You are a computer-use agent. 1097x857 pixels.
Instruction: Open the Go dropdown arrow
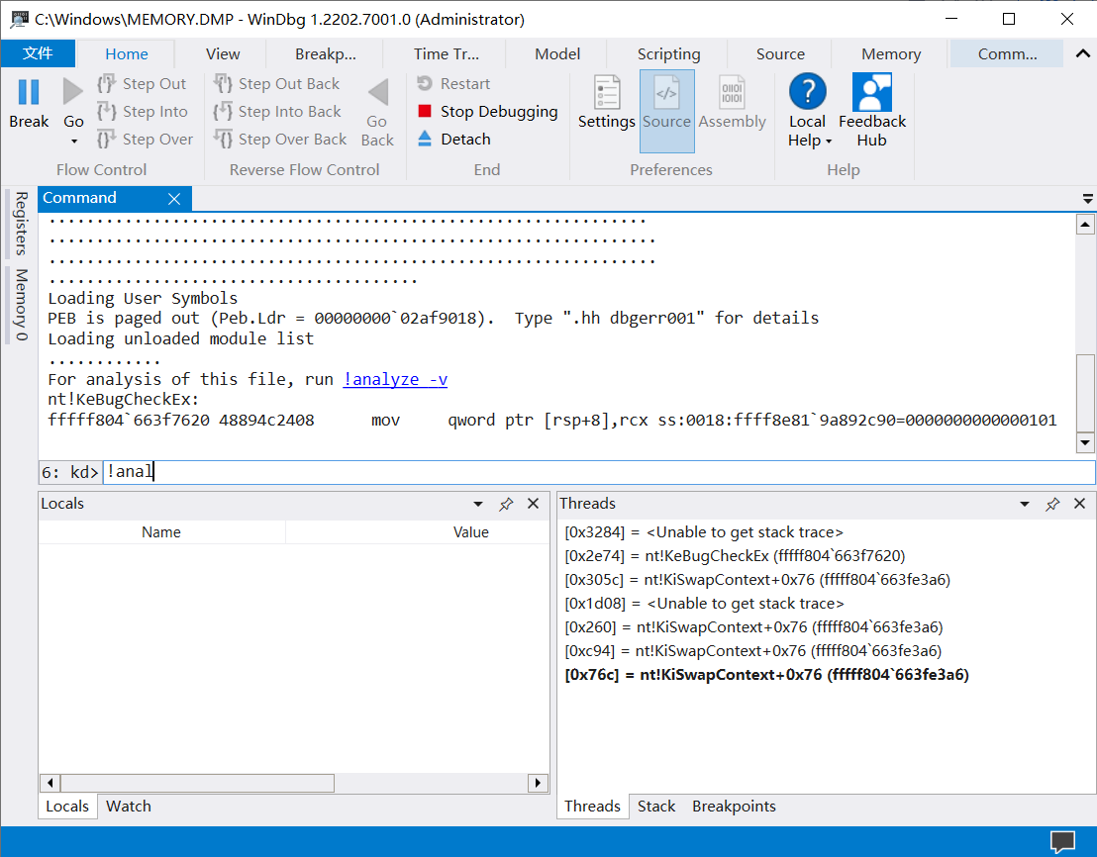pos(73,142)
